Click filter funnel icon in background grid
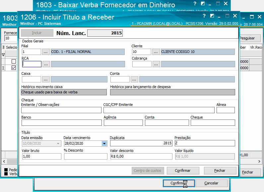 point(3,54)
